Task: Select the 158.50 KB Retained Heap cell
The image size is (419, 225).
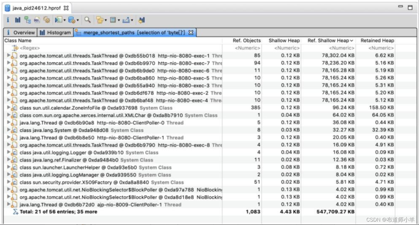Action: (381, 108)
